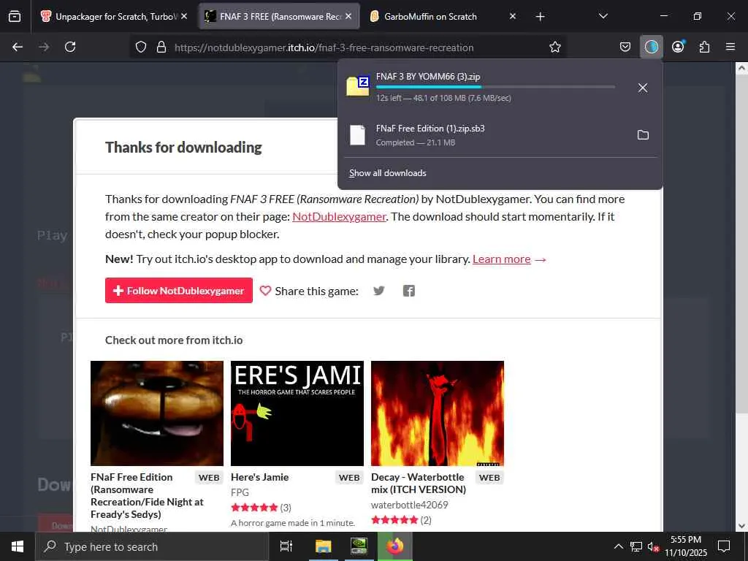Click Show all downloads
This screenshot has height=561, width=748.
pos(387,173)
